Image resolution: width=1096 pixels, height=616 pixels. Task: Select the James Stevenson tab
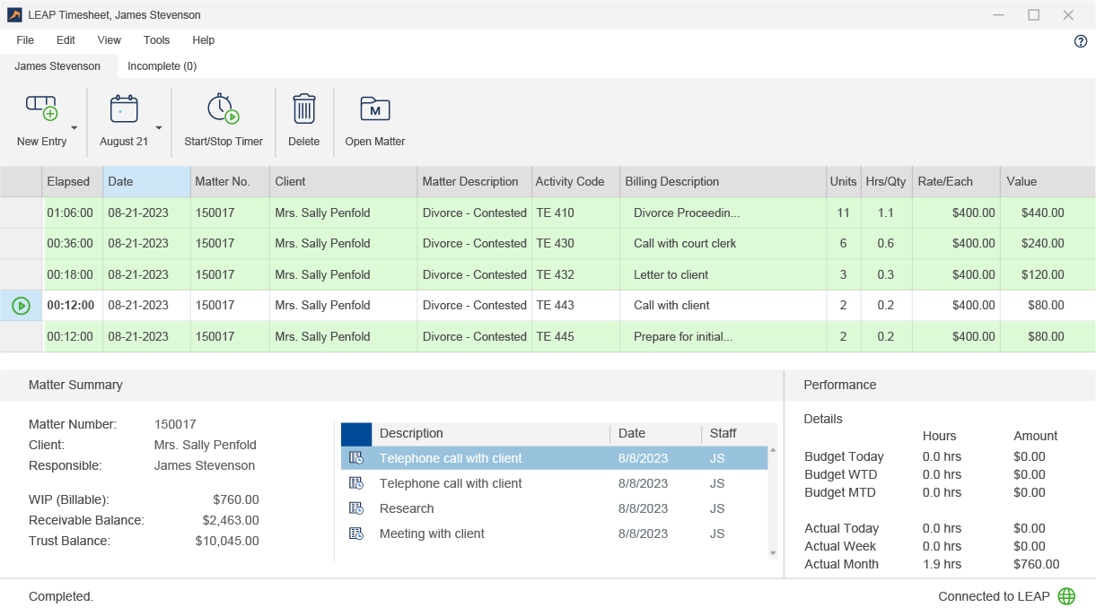pos(57,65)
